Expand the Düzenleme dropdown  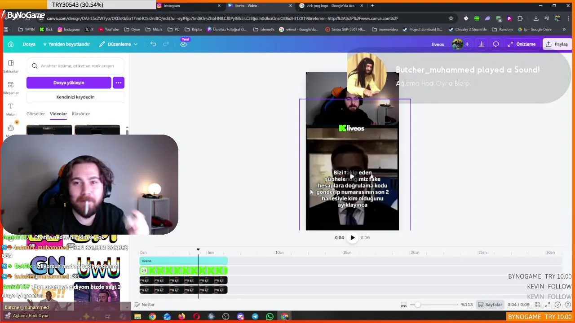(x=119, y=44)
